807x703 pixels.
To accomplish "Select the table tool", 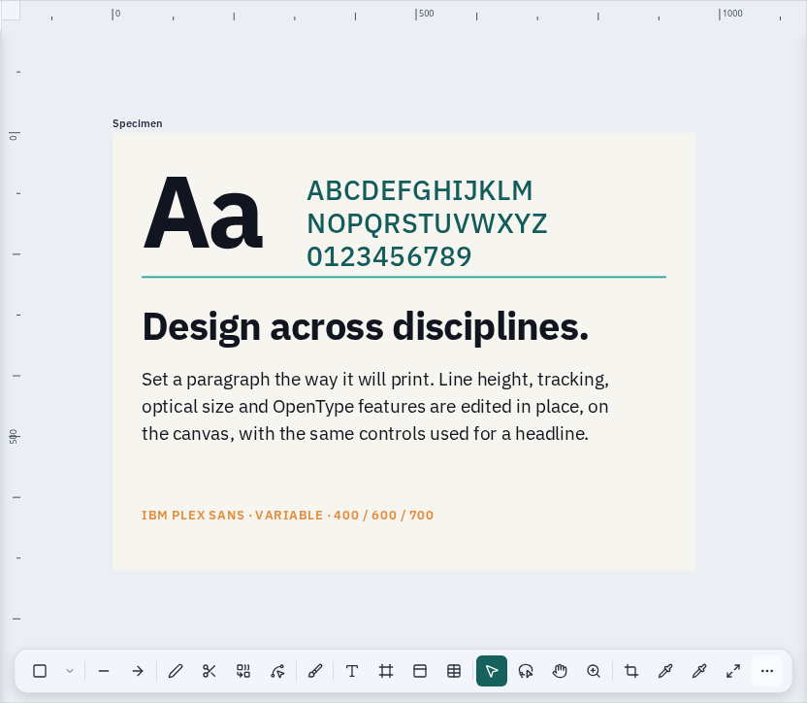I will [x=454, y=671].
